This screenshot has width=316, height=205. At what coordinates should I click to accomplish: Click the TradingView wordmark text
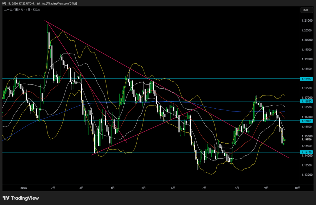point(25,198)
